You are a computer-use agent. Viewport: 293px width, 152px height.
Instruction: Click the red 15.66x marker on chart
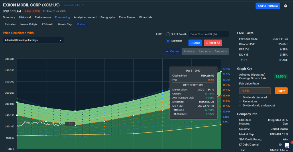pyautogui.click(x=221, y=96)
